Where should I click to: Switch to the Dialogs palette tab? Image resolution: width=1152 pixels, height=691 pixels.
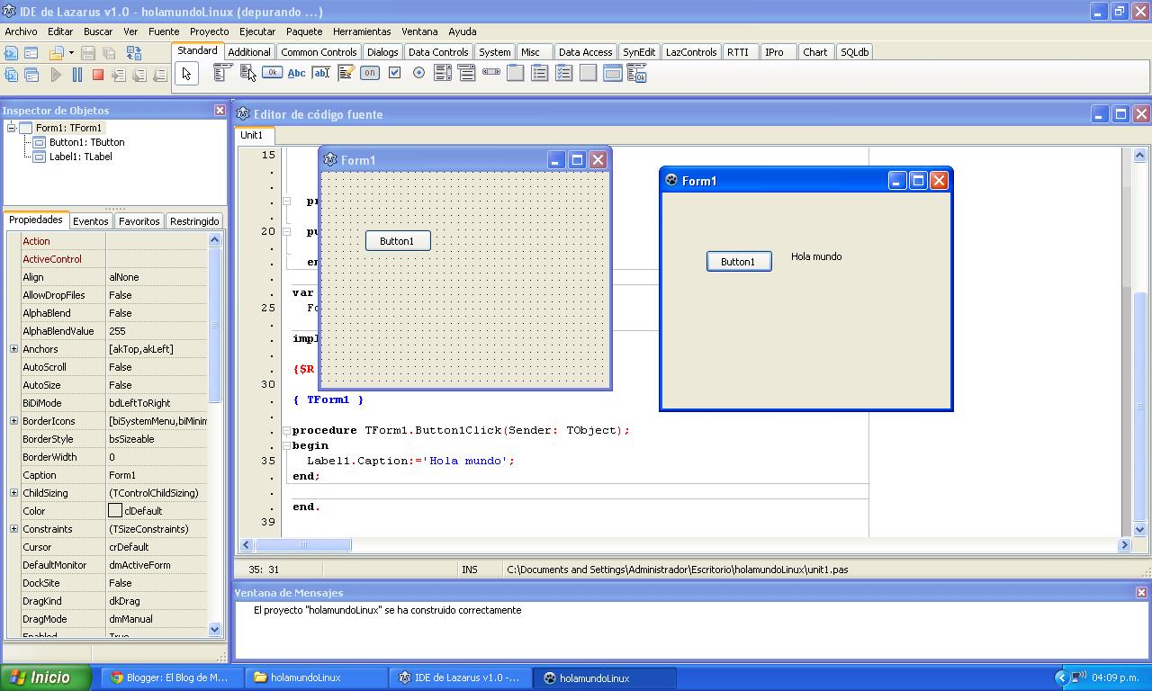tap(382, 52)
